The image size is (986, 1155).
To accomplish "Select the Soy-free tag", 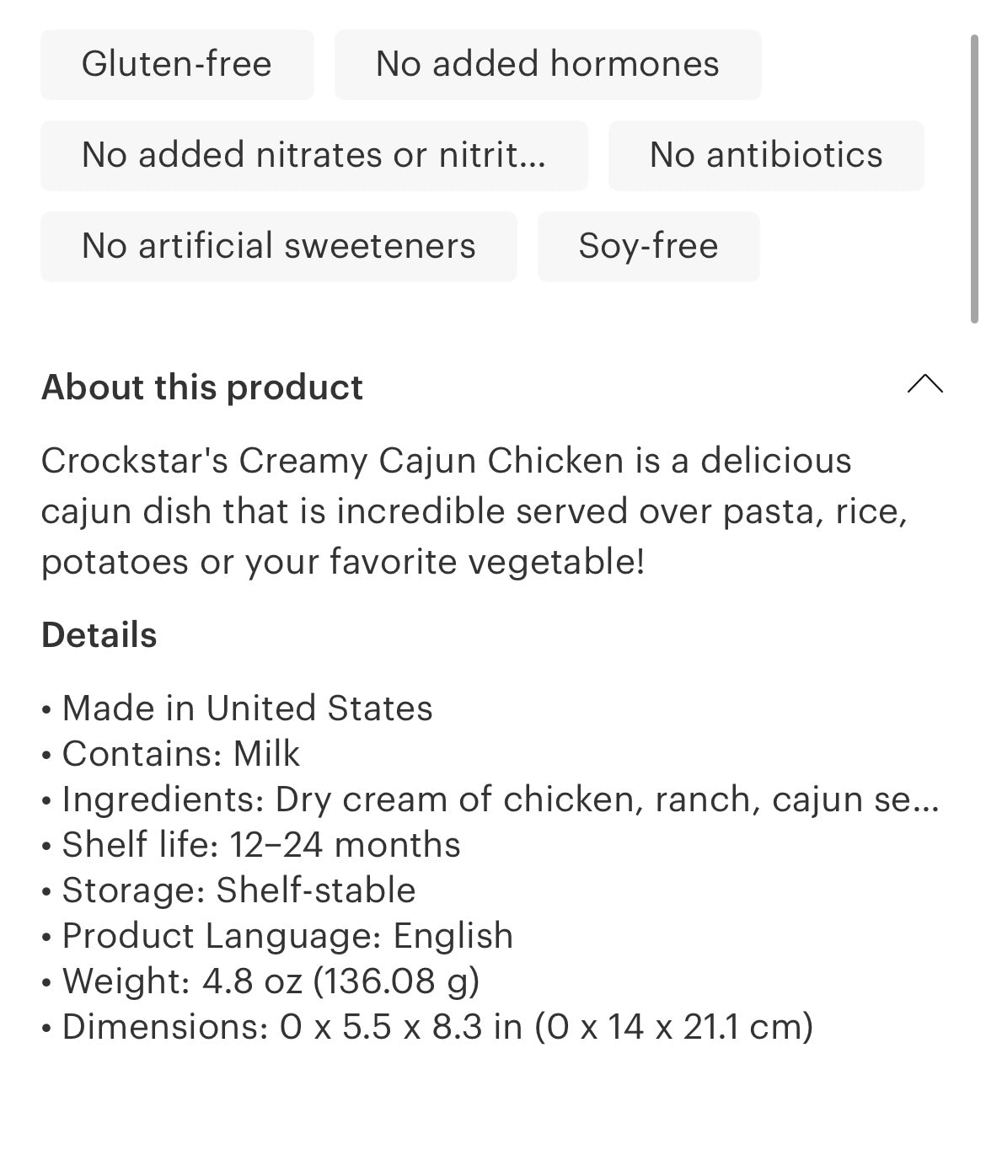I will click(x=648, y=247).
